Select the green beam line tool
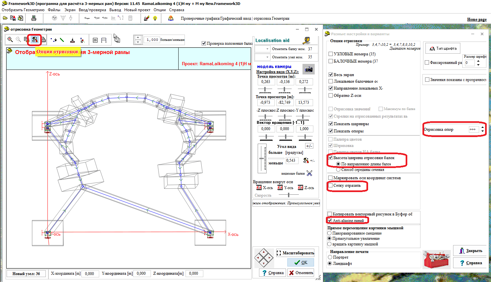The image size is (491, 282). [x=62, y=40]
